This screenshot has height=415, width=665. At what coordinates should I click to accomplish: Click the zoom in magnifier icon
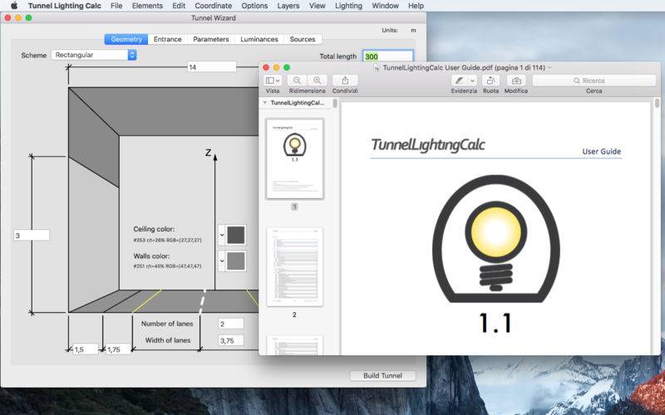point(317,80)
